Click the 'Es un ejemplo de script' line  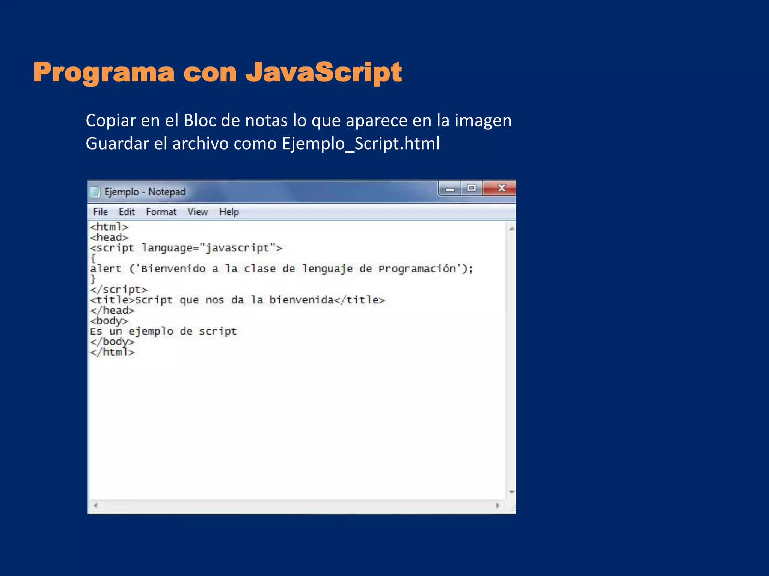(x=163, y=331)
